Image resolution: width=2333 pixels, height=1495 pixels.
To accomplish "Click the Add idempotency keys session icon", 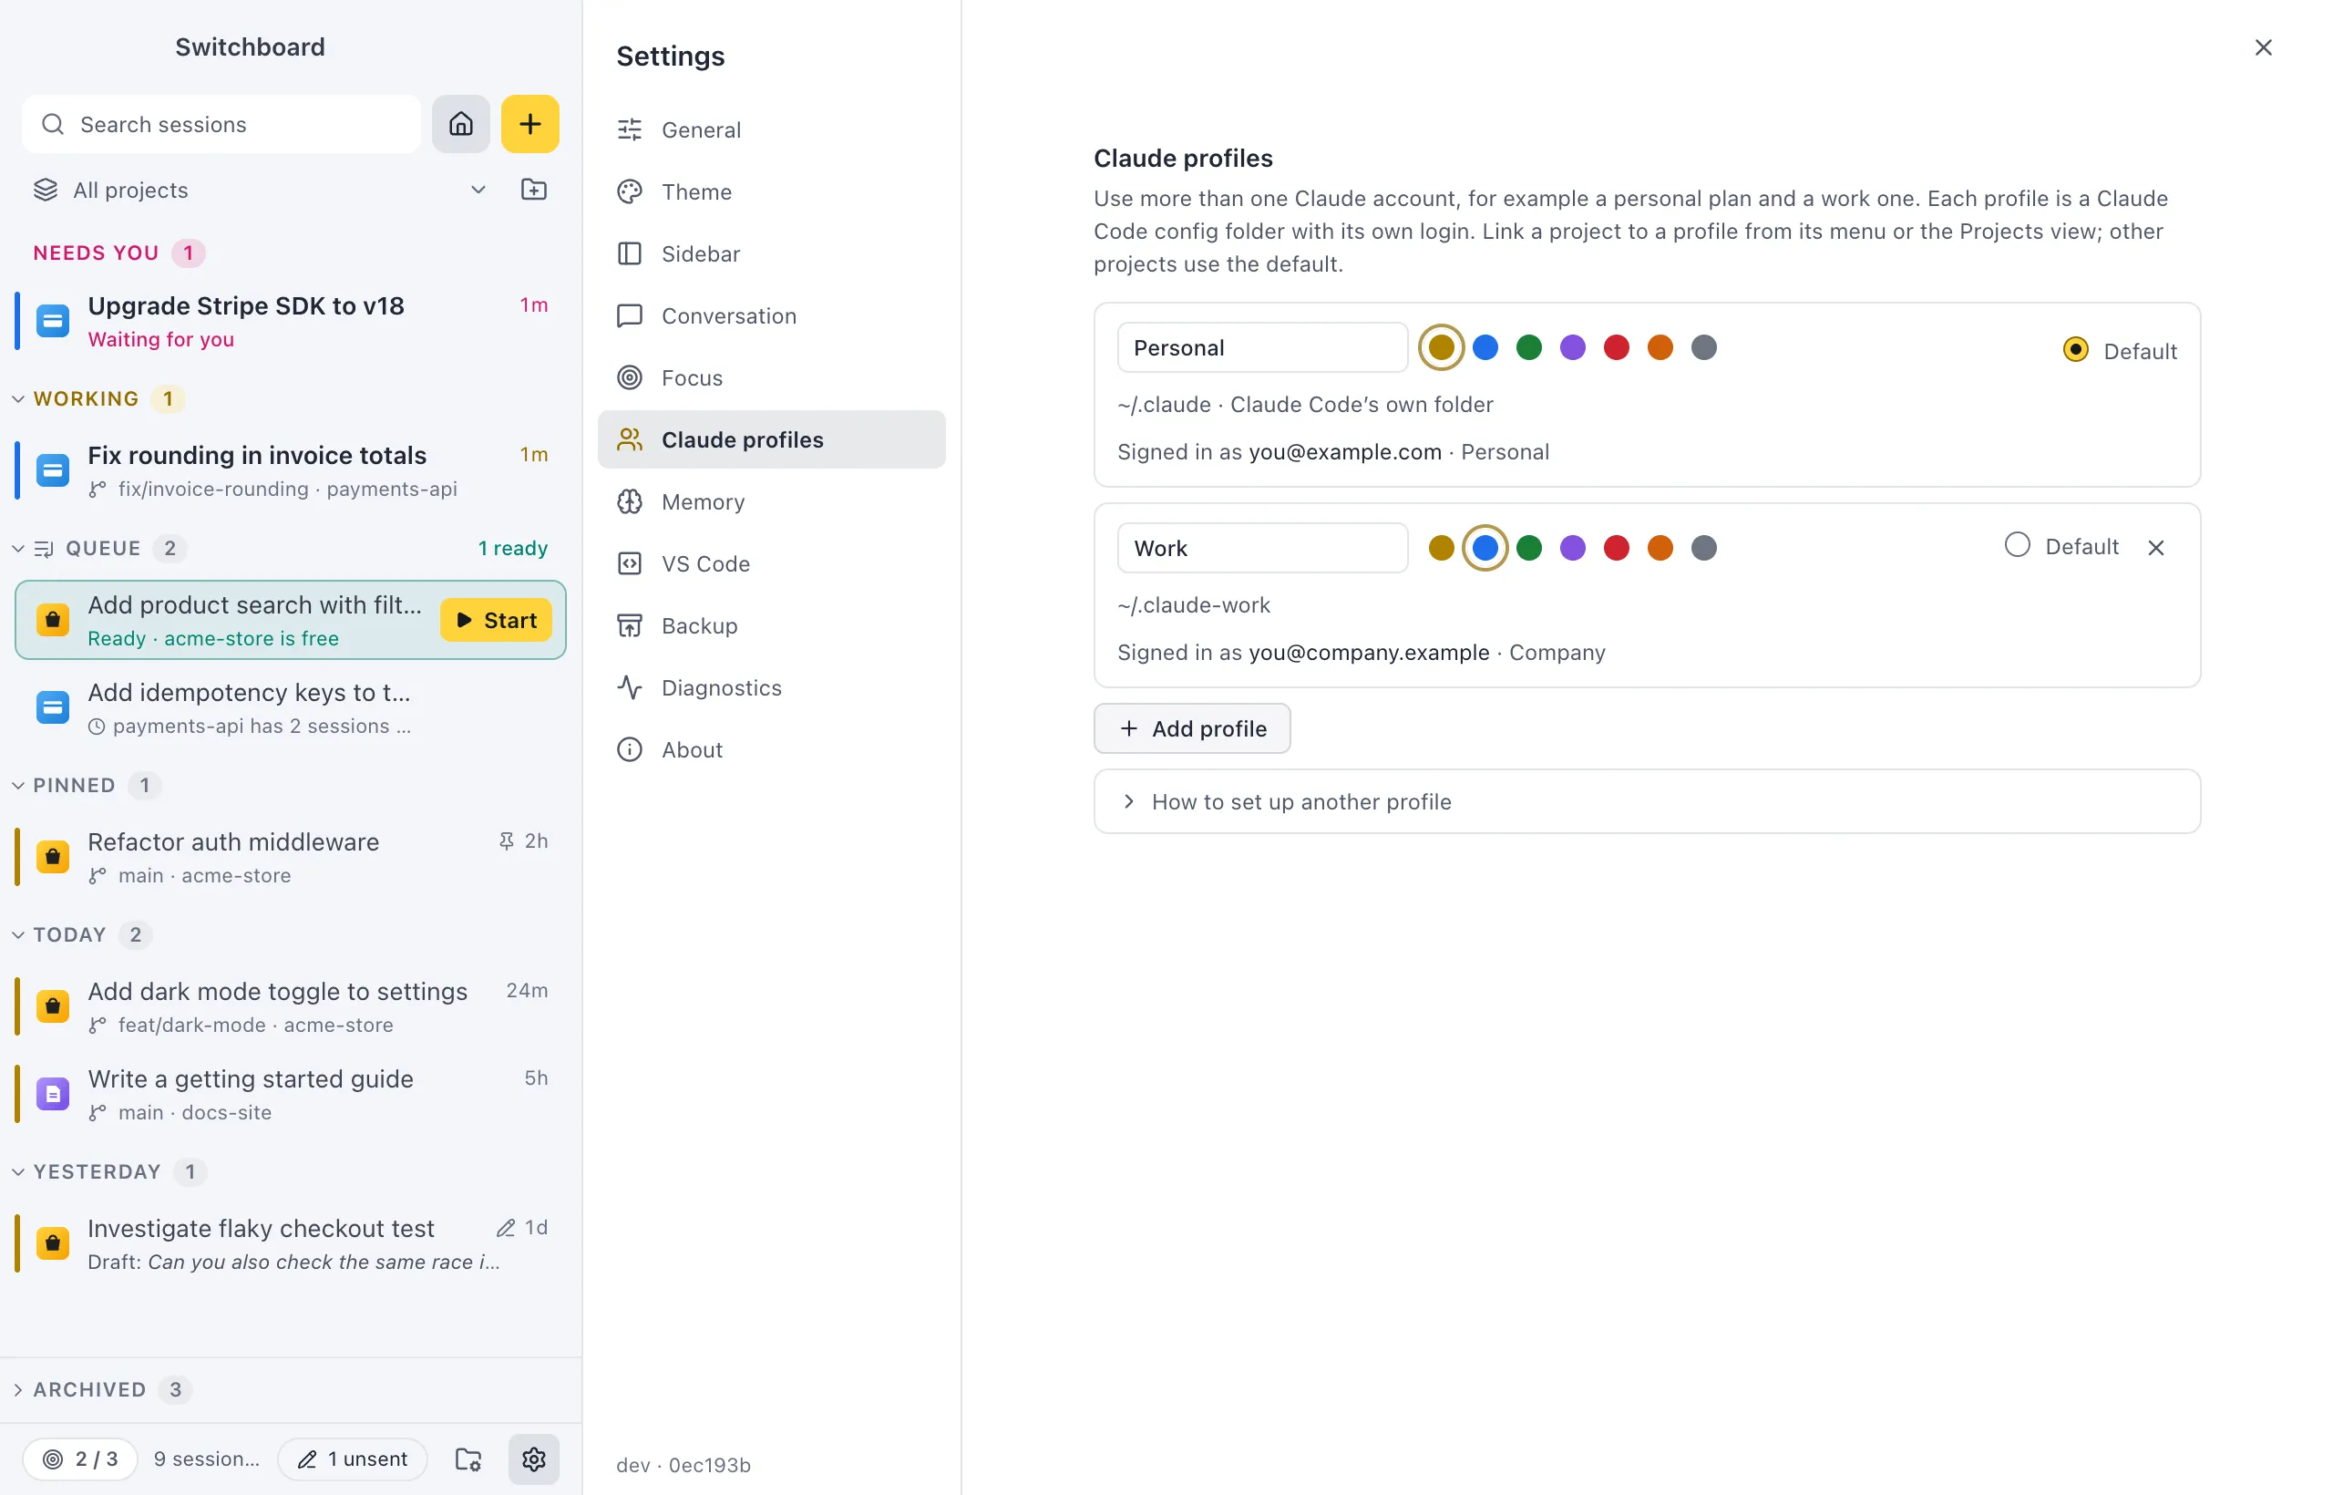I will [x=53, y=707].
